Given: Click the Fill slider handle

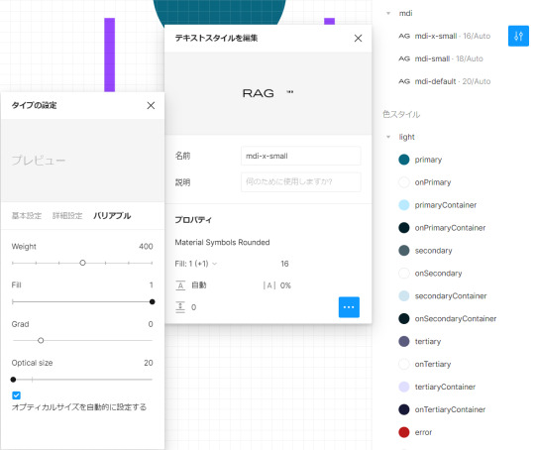Looking at the screenshot, I should [153, 302].
